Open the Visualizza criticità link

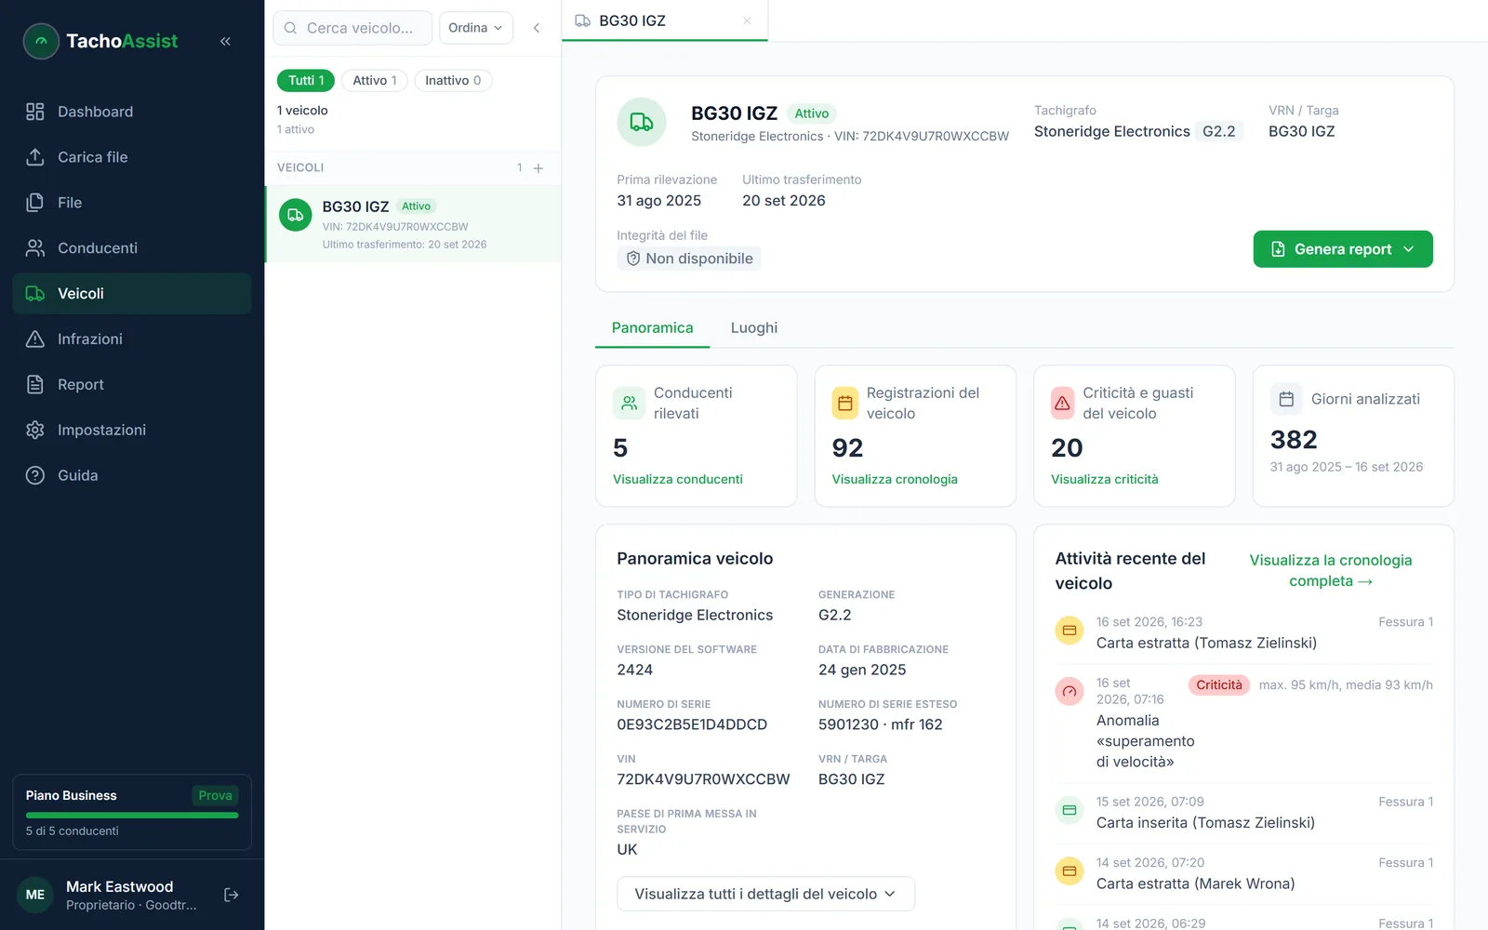tap(1105, 480)
